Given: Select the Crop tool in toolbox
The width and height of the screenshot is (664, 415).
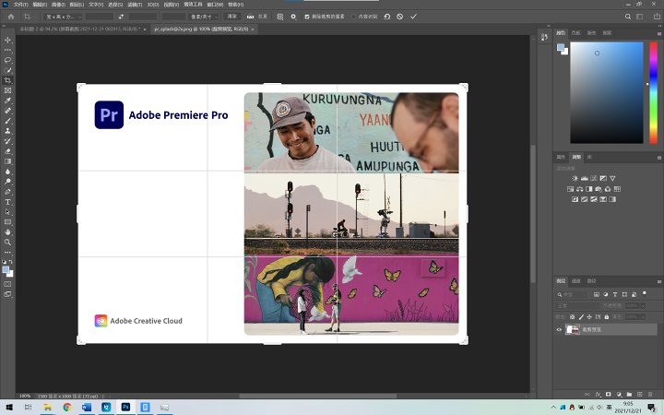Looking at the screenshot, I should [x=7, y=80].
